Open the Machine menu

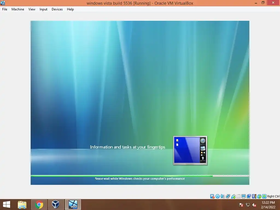click(x=18, y=9)
